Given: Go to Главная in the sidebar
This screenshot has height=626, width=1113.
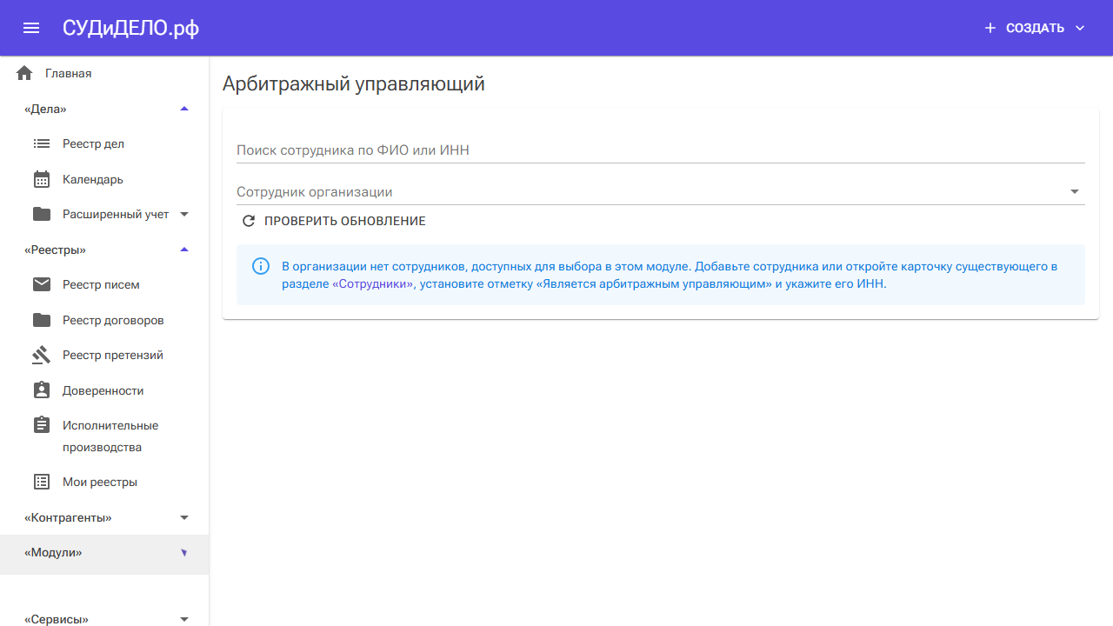Looking at the screenshot, I should (104, 73).
